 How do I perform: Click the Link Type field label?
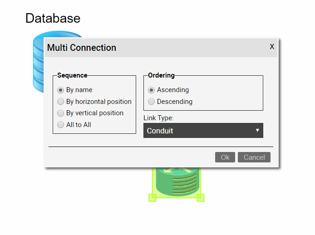158,118
